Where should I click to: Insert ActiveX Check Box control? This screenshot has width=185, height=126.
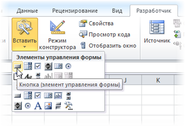pos(38,96)
